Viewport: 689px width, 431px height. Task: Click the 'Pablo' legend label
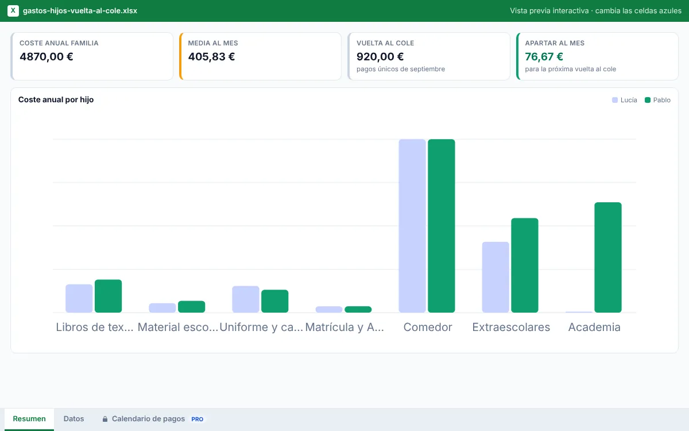(x=662, y=100)
